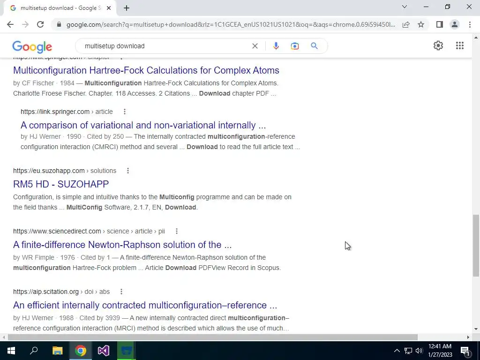View site information lock icon
This screenshot has height=360, width=480.
point(59,24)
